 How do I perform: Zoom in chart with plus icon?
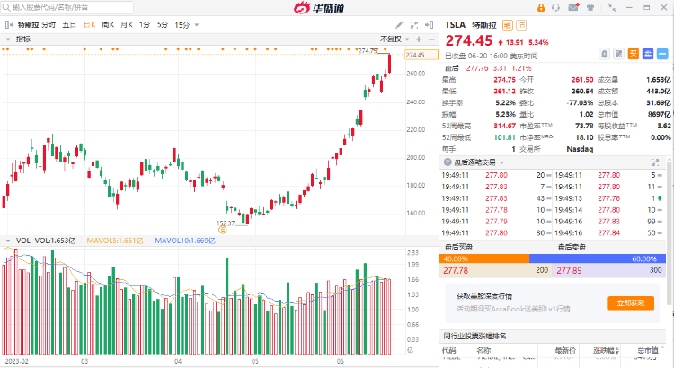point(419,39)
